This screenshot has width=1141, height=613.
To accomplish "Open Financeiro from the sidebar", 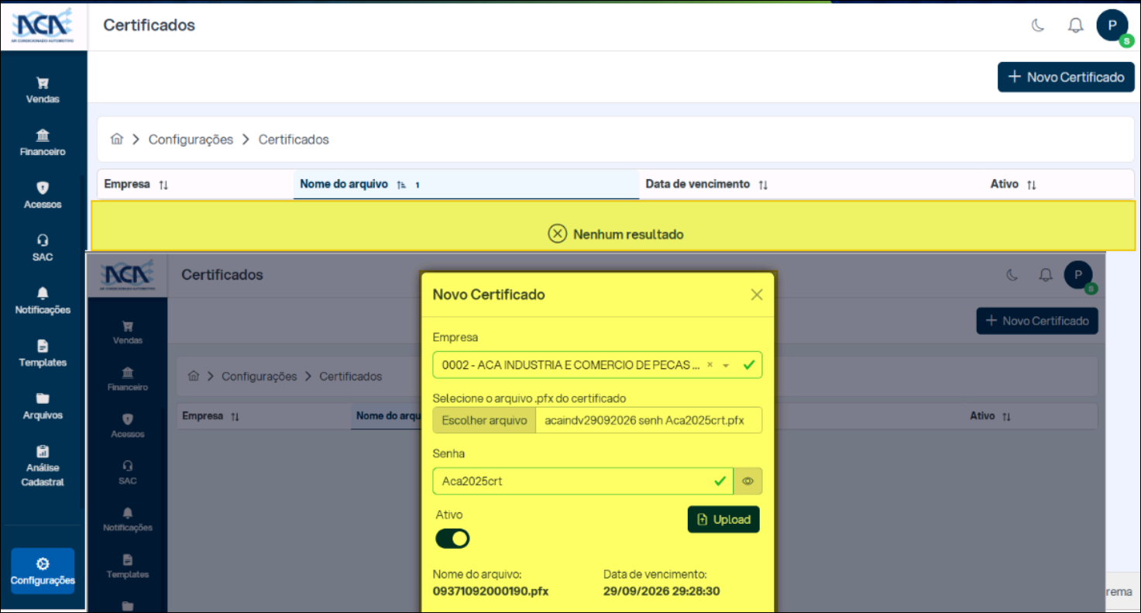I will tap(43, 143).
